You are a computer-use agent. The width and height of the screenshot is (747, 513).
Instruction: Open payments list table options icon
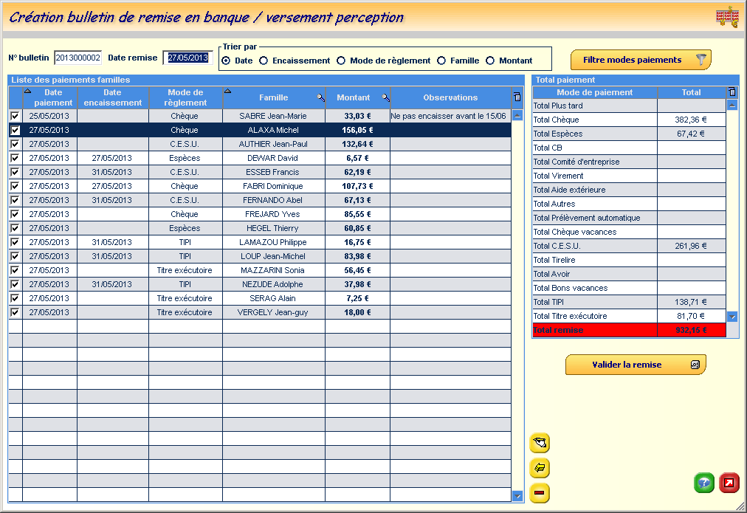[x=517, y=97]
